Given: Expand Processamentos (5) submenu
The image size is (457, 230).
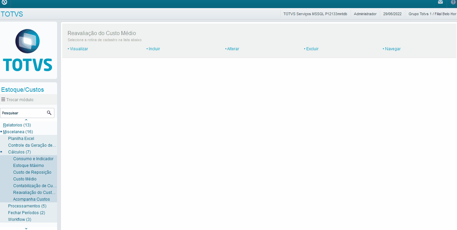Looking at the screenshot, I should point(27,206).
